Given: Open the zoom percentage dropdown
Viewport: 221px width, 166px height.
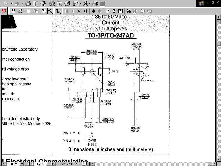Looking at the screenshot, I should click(22, 164).
